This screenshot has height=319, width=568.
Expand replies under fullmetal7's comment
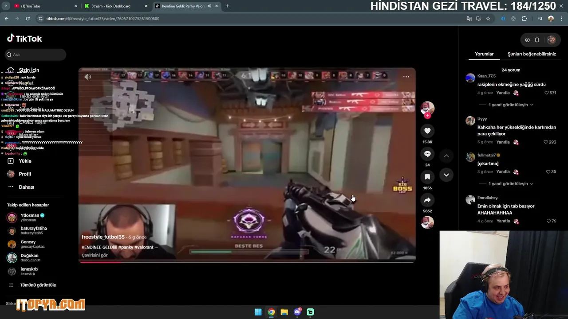point(510,184)
